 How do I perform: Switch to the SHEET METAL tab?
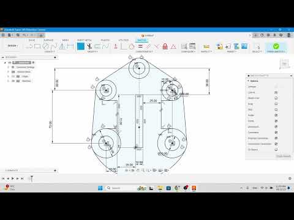click(85, 40)
